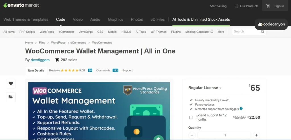Open AI Tools & Unlimited Stock Assets
The image size is (291, 140).
point(201,19)
